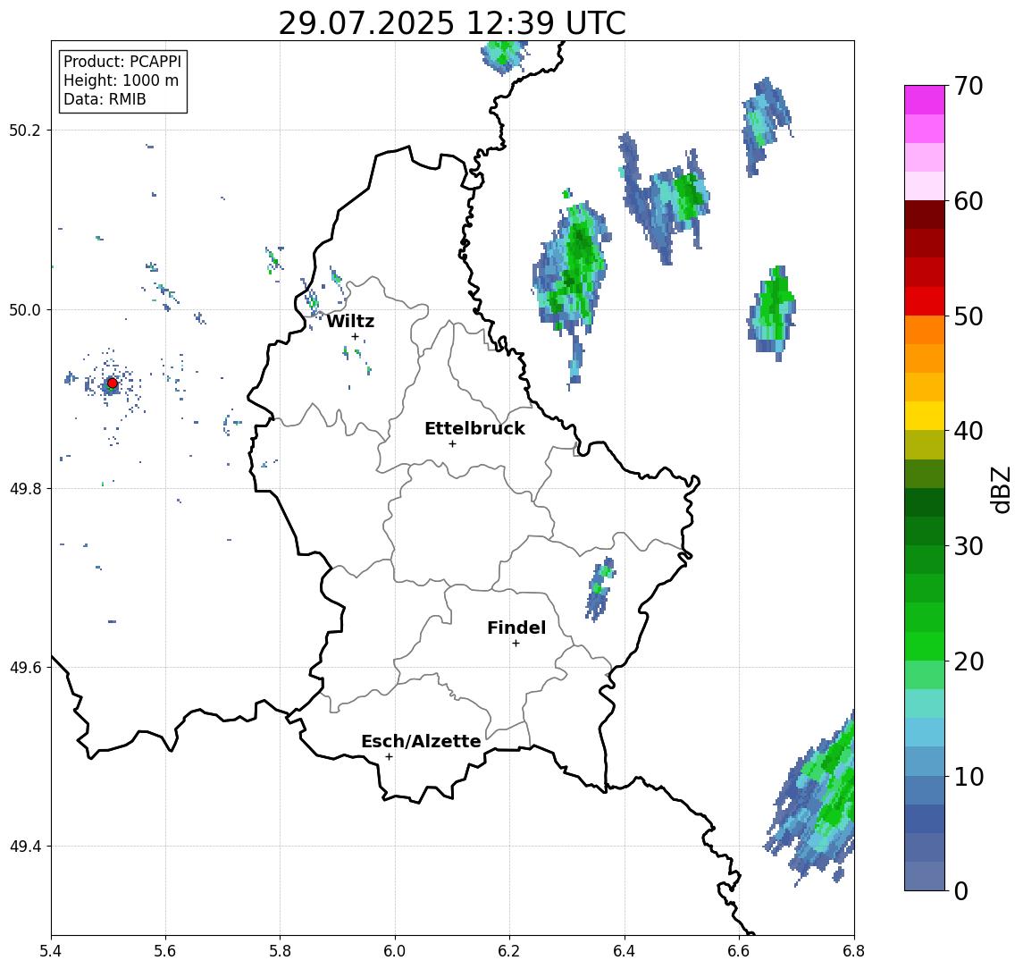The height and width of the screenshot is (969, 1023).
Task: Click the red radar location marker
Action: 113,383
